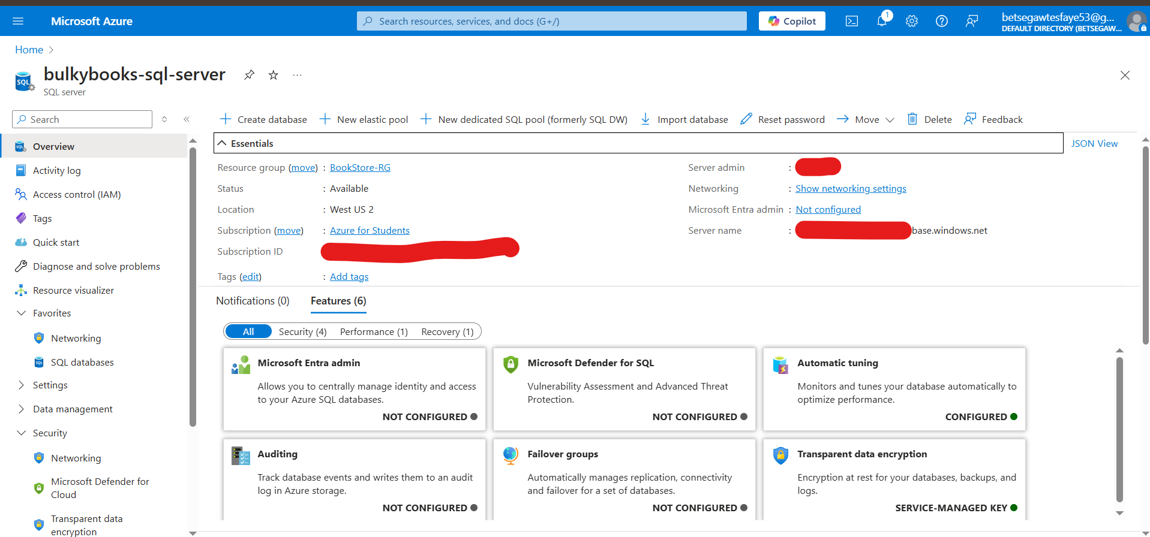This screenshot has width=1150, height=537.
Task: Open SQL databases under Favorites
Action: (82, 362)
